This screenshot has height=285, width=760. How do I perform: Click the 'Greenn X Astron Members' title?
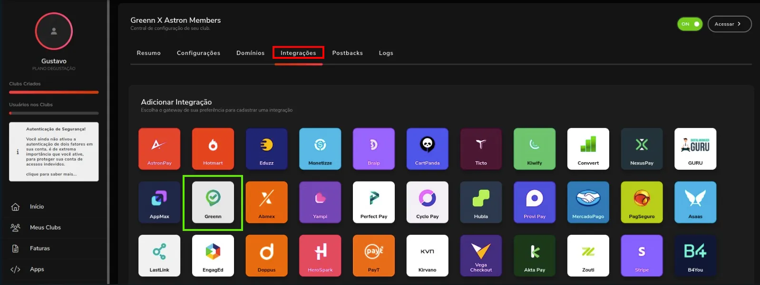pyautogui.click(x=175, y=20)
